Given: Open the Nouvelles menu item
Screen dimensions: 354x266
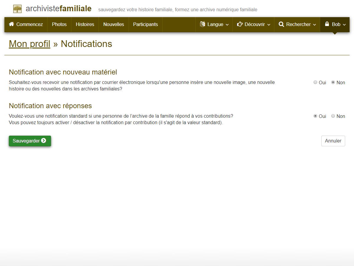Looking at the screenshot, I should (x=114, y=25).
